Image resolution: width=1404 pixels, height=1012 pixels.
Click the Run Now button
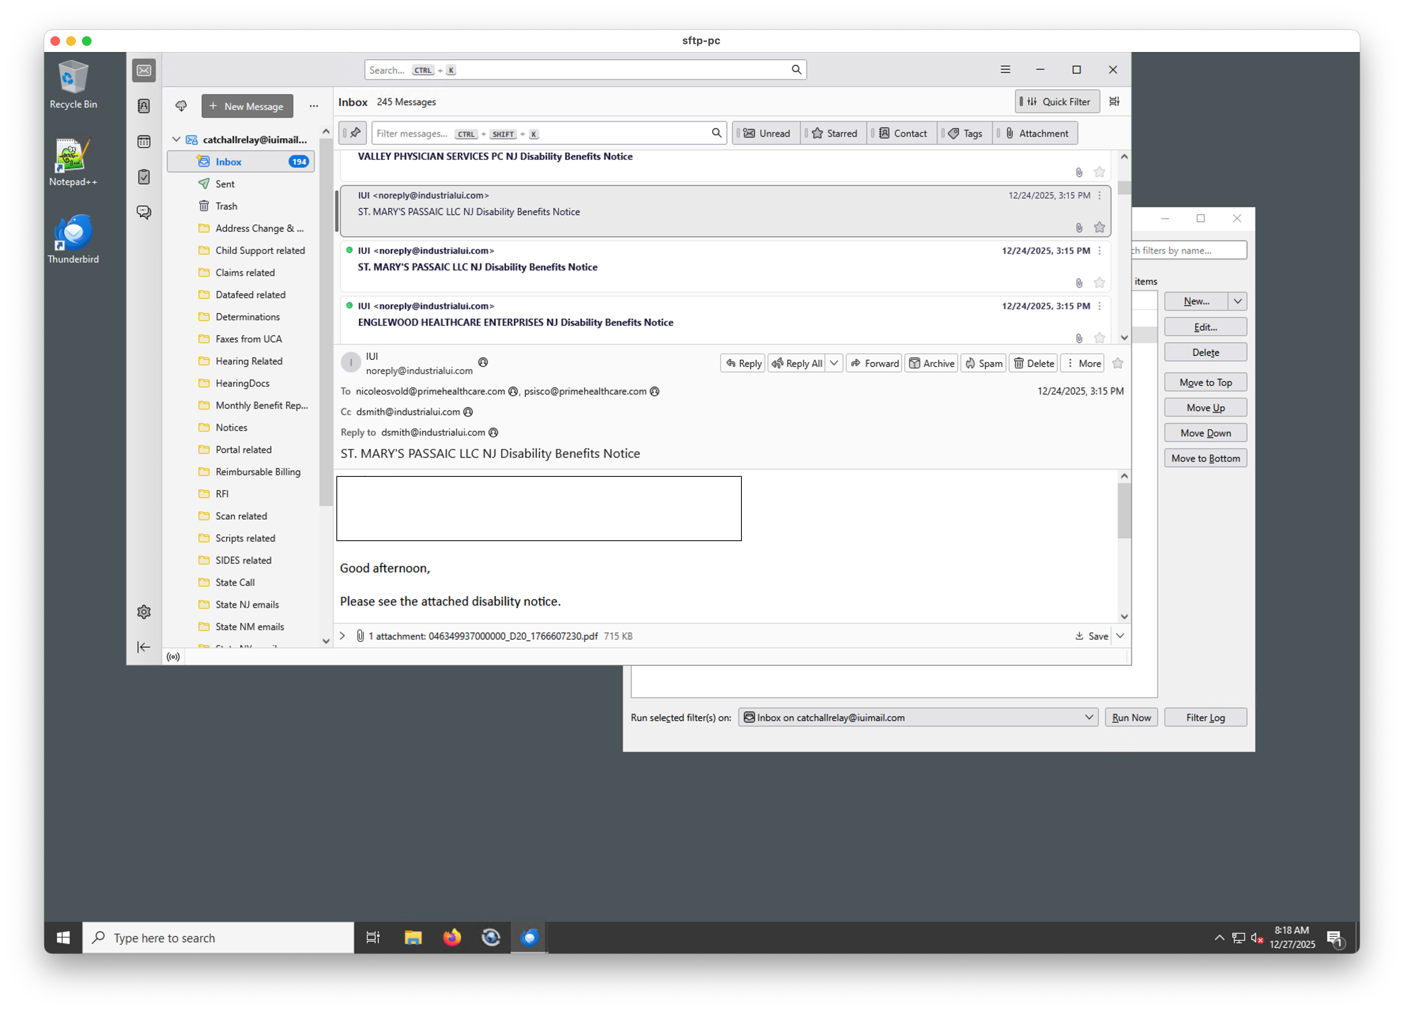click(x=1130, y=717)
